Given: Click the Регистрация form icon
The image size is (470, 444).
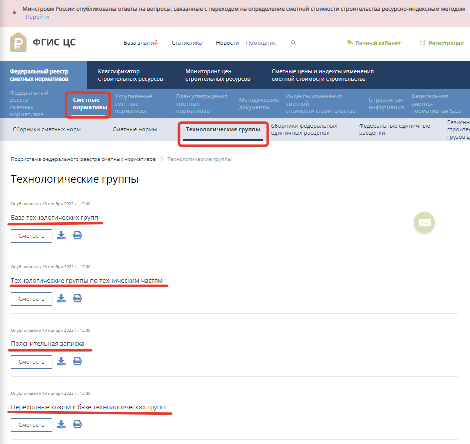Looking at the screenshot, I should coord(423,43).
